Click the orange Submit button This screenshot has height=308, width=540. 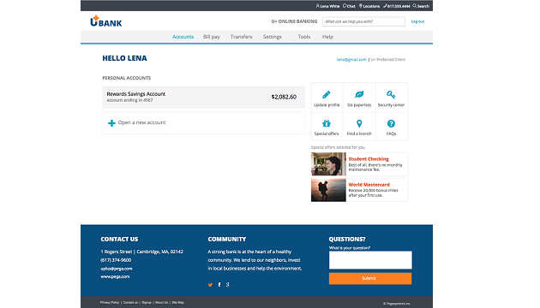370,278
